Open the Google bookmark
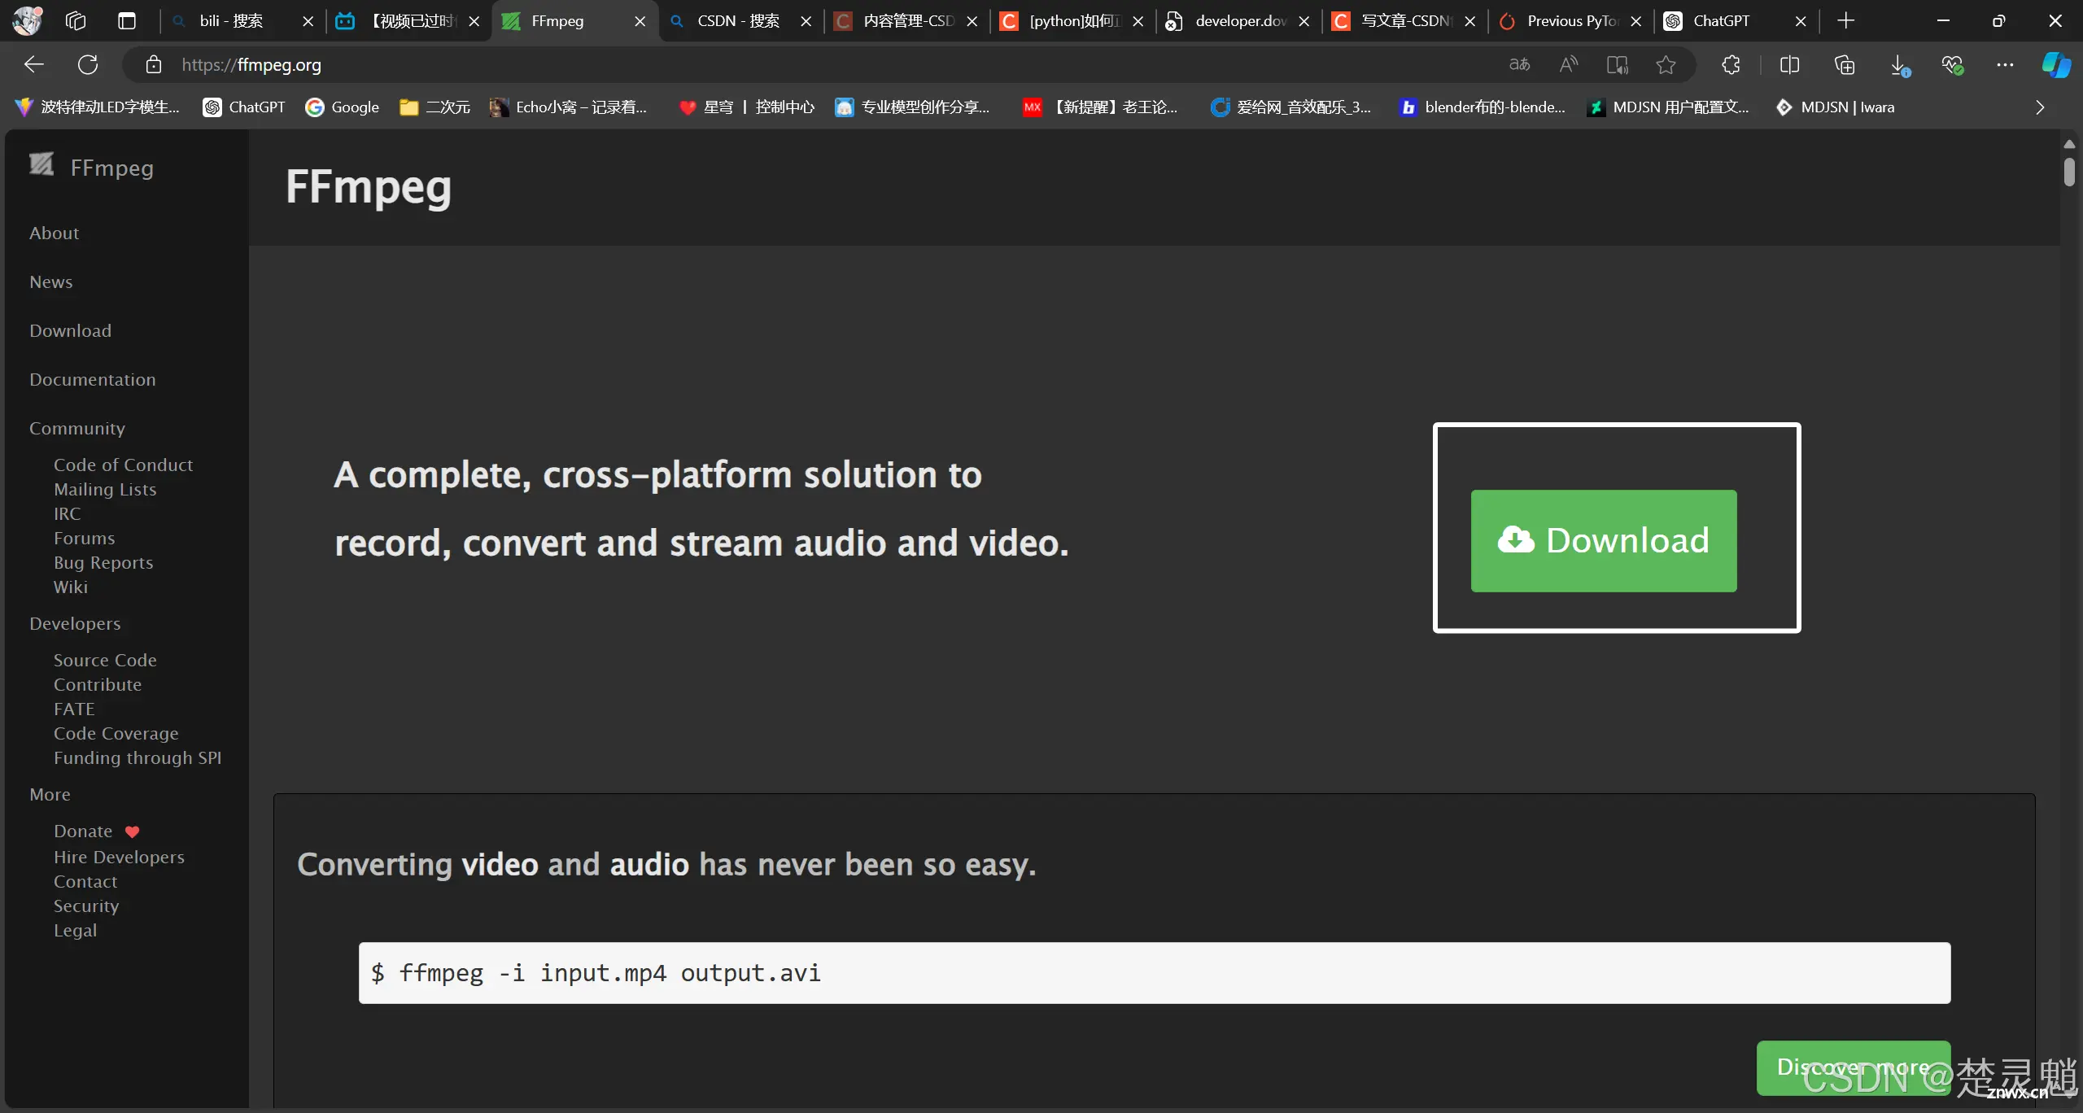 pos(343,107)
